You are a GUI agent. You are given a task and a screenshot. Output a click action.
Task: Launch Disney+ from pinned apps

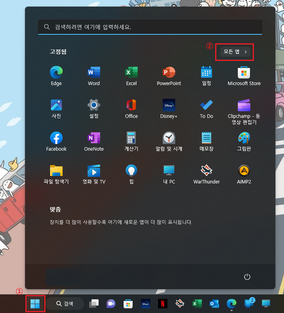[169, 109]
